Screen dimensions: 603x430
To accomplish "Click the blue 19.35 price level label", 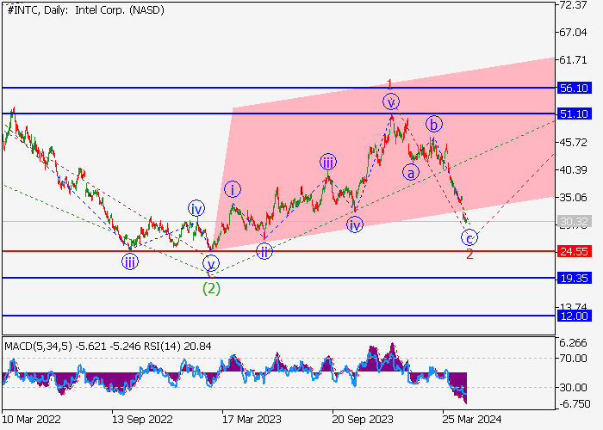I will pos(575,278).
